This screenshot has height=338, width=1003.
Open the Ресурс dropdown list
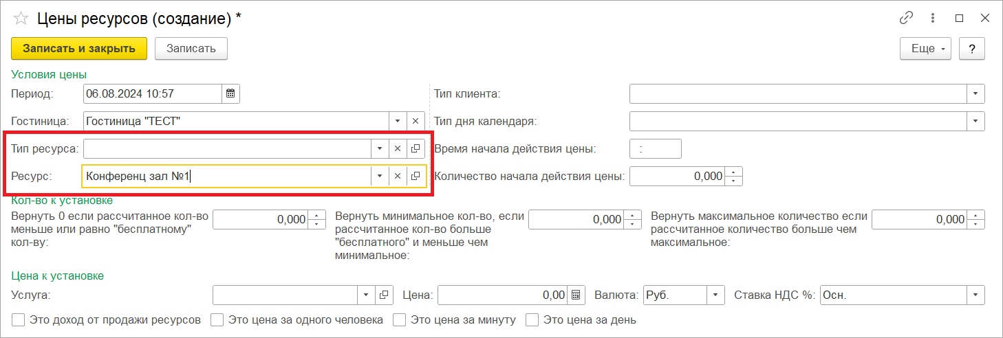tap(380, 176)
